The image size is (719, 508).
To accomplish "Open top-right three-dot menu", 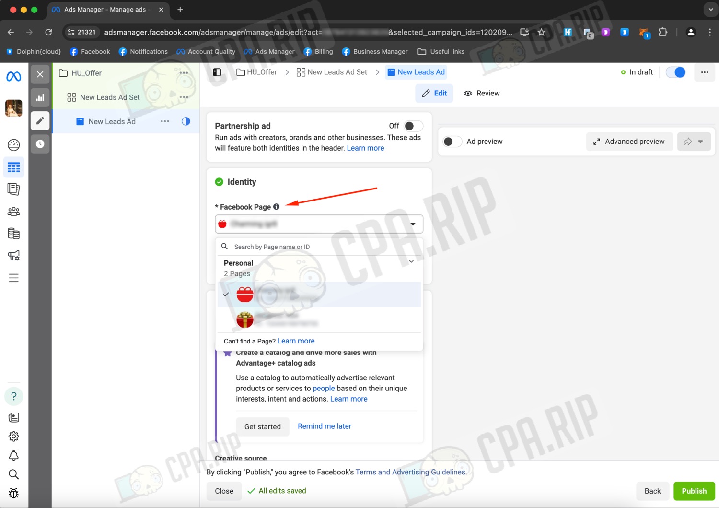I will [705, 72].
